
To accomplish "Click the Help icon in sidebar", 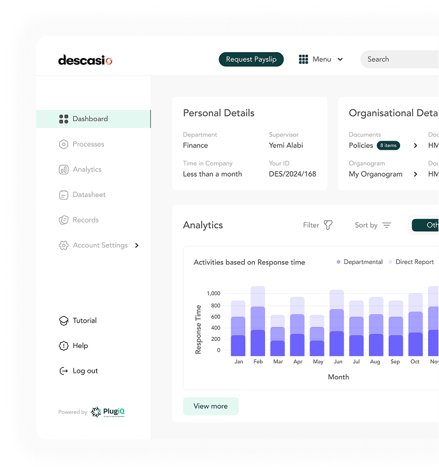I will [x=63, y=346].
